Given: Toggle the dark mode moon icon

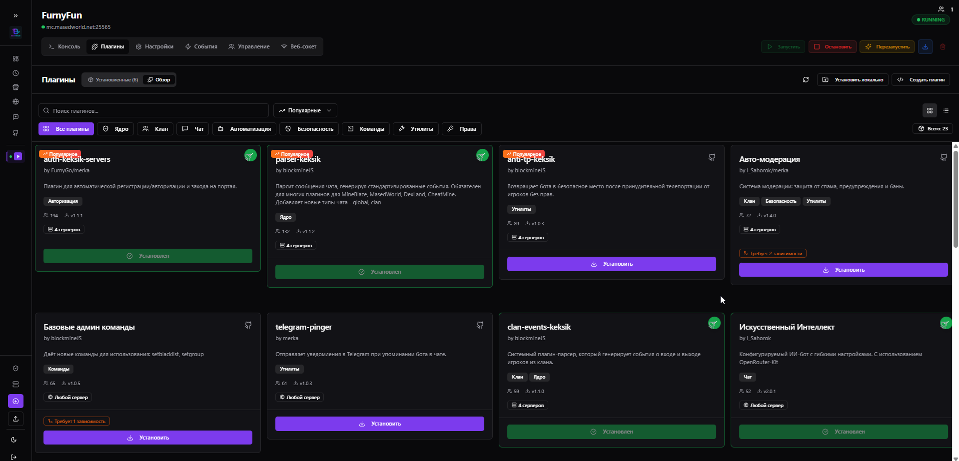Looking at the screenshot, I should click(x=14, y=440).
